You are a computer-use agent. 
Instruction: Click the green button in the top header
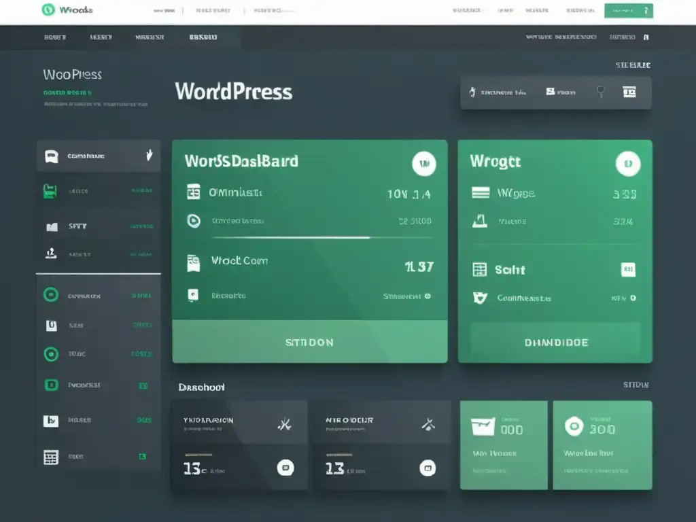click(629, 11)
